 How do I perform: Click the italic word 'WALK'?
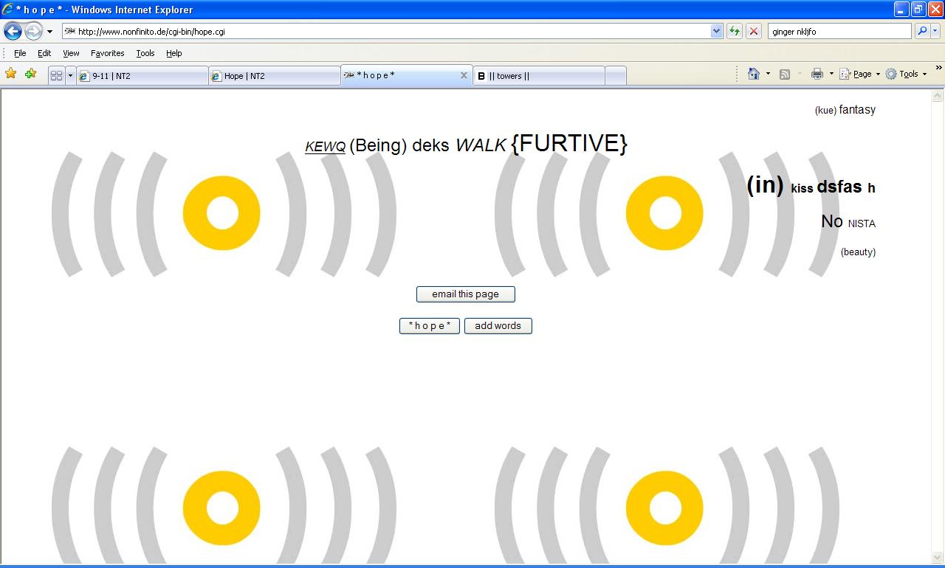pos(481,145)
